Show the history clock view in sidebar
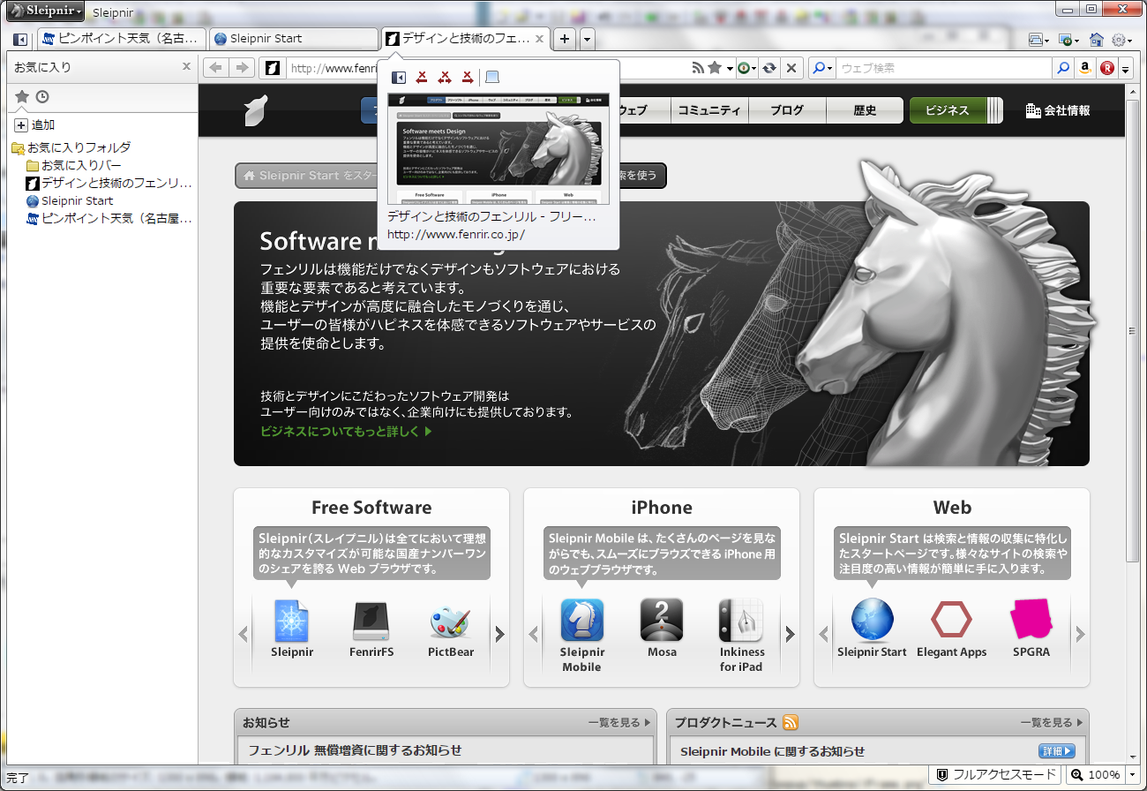Image resolution: width=1147 pixels, height=791 pixels. (x=41, y=97)
